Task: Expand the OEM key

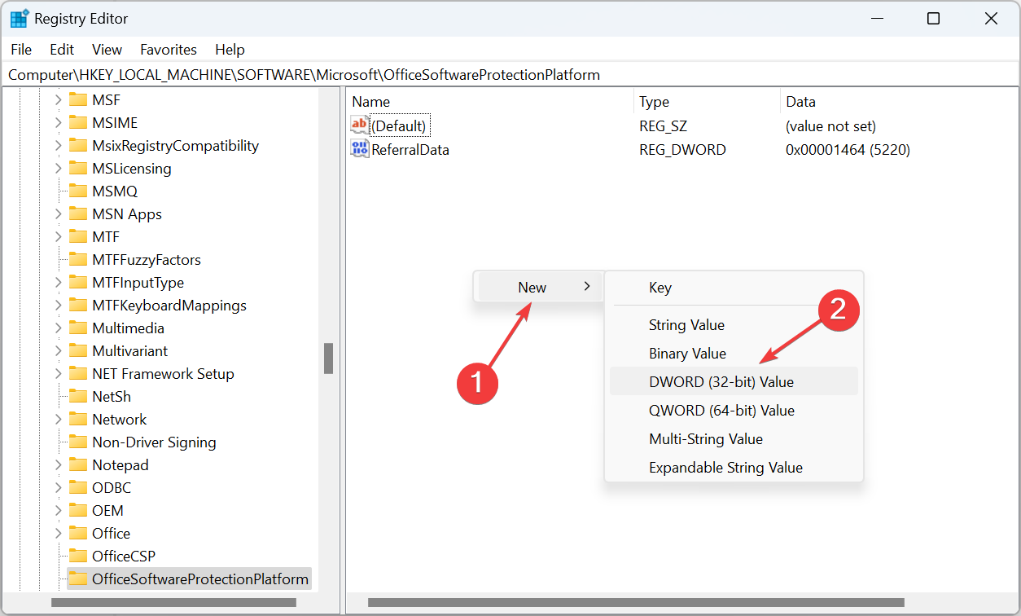Action: (58, 511)
